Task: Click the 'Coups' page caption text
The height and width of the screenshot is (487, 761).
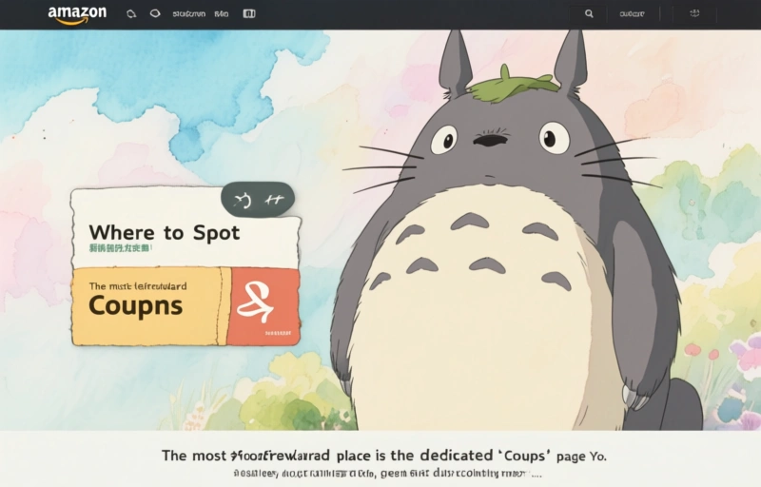Action: coord(383,456)
